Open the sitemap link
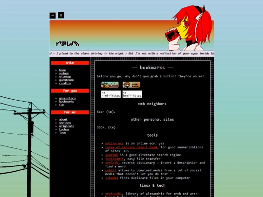This screenshot has height=197, width=263. (x=65, y=77)
